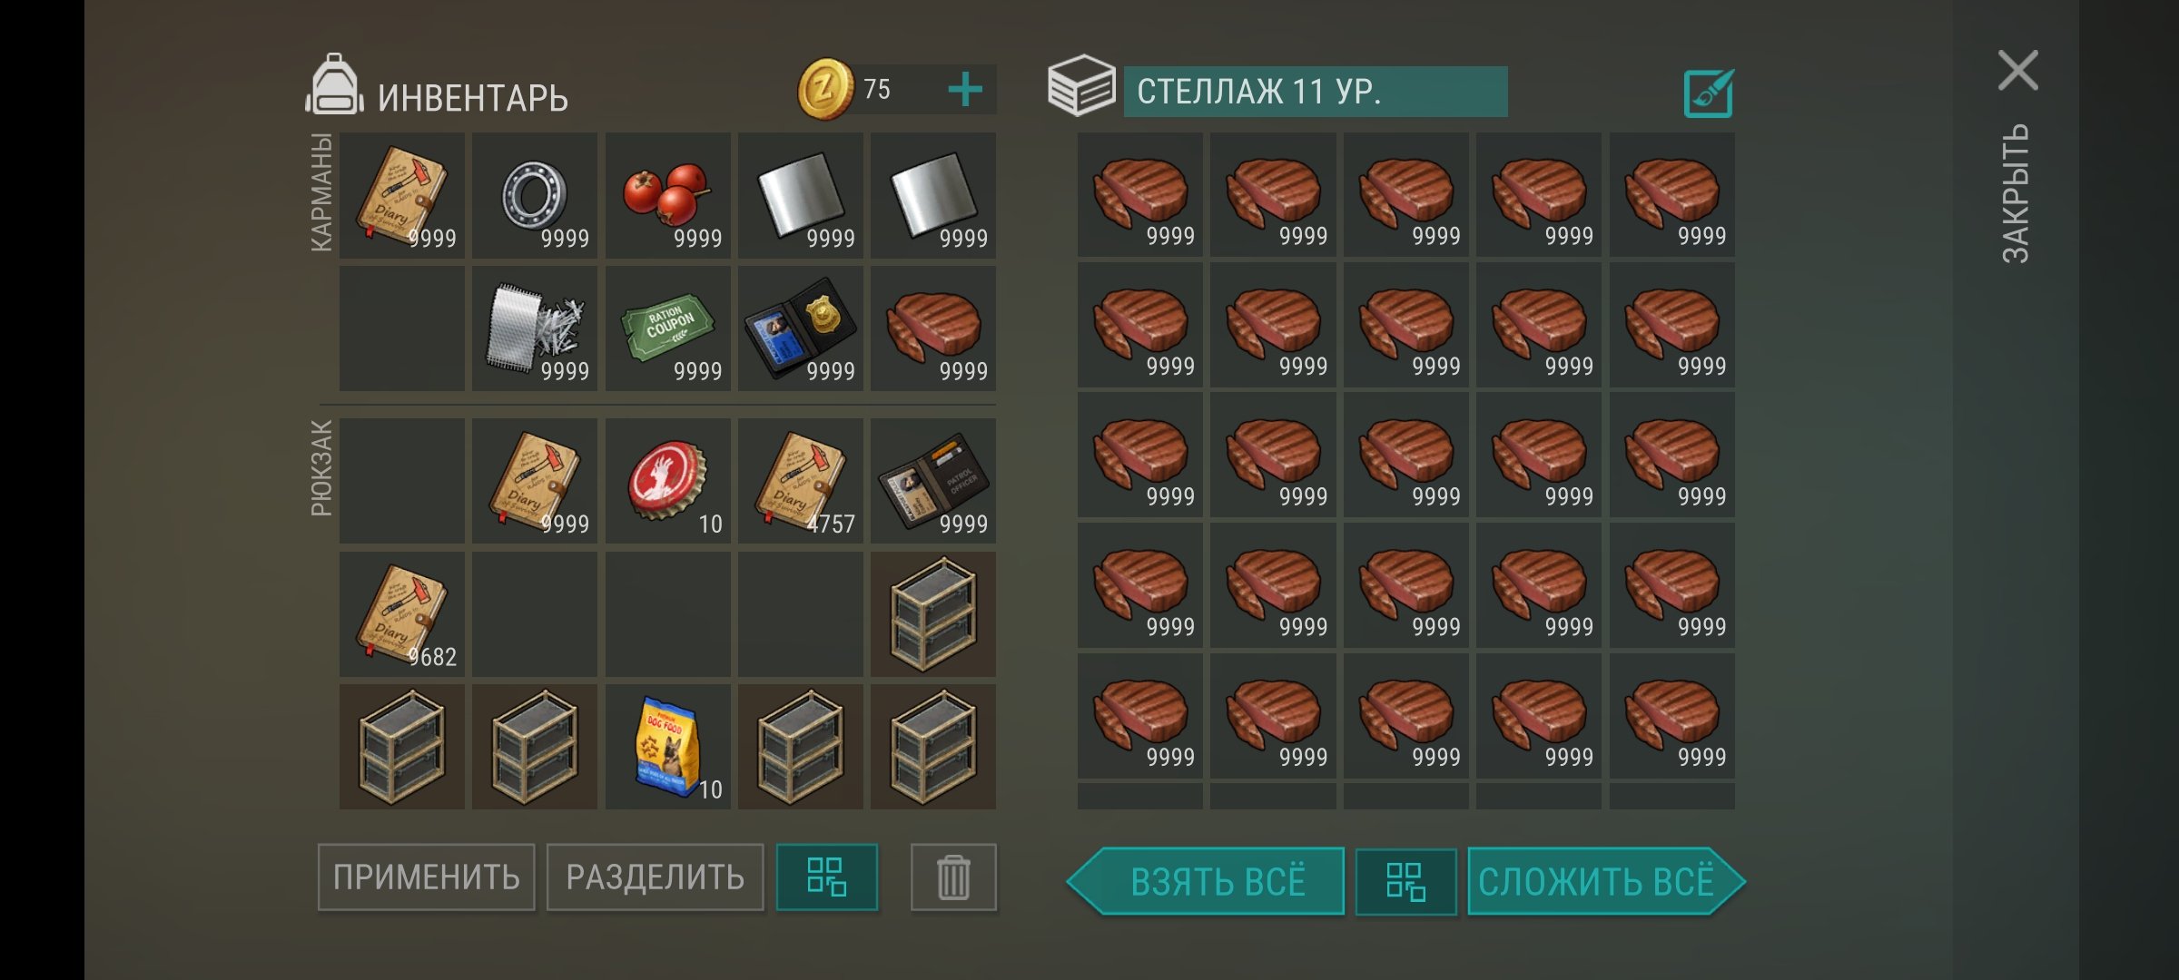Click the rename shelf edit icon
Image resolution: width=2179 pixels, height=980 pixels.
pyautogui.click(x=1708, y=93)
